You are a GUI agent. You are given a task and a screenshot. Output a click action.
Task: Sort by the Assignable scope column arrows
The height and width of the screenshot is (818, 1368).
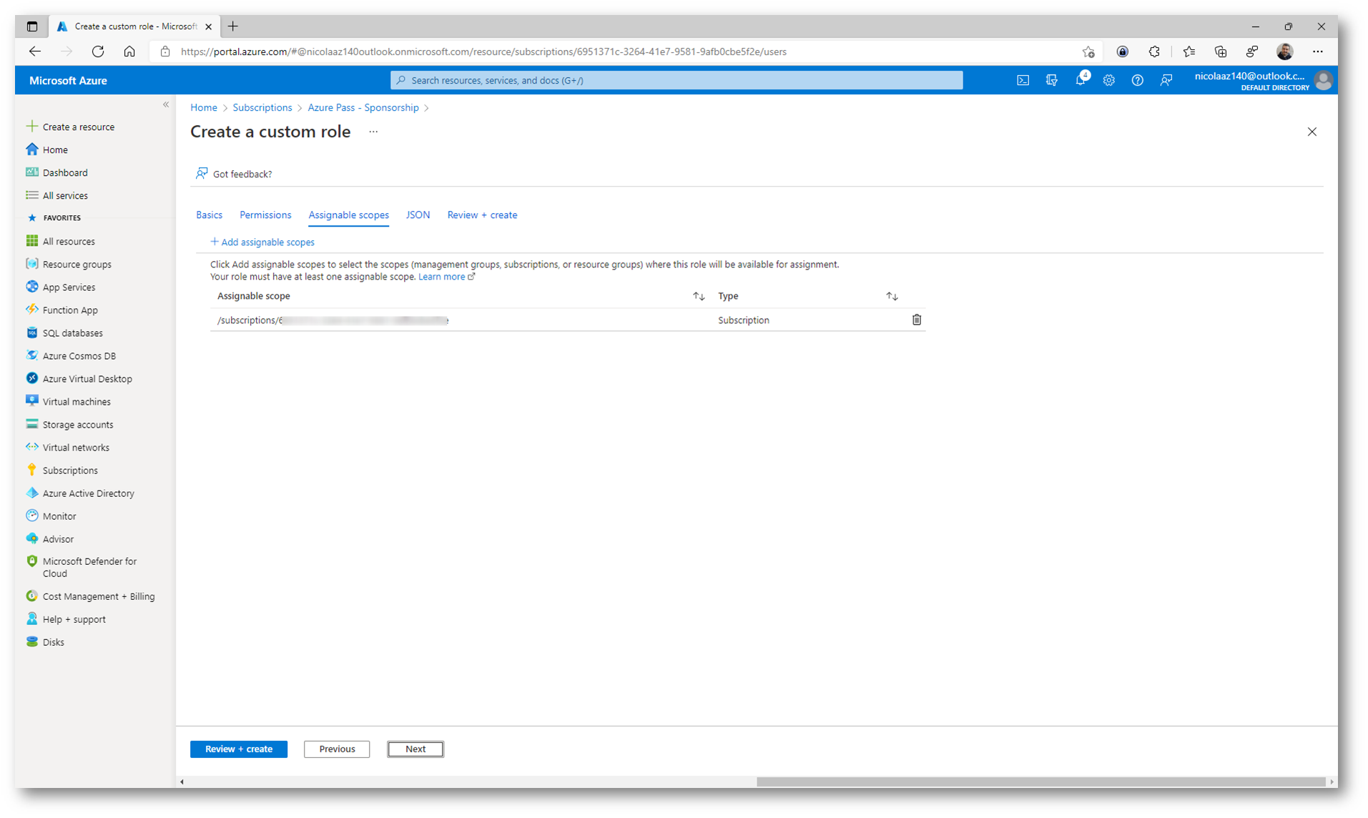(x=699, y=296)
